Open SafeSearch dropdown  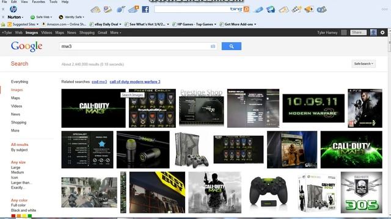tap(364, 64)
